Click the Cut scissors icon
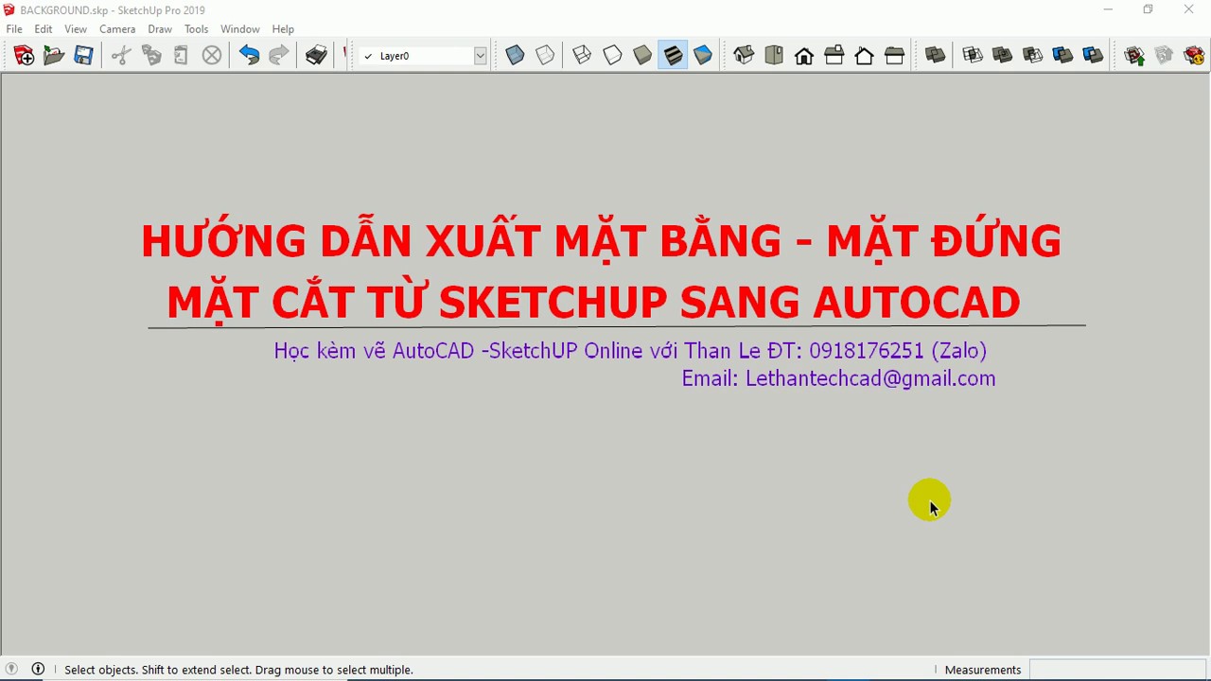 (121, 56)
